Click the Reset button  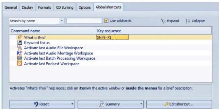(42, 104)
